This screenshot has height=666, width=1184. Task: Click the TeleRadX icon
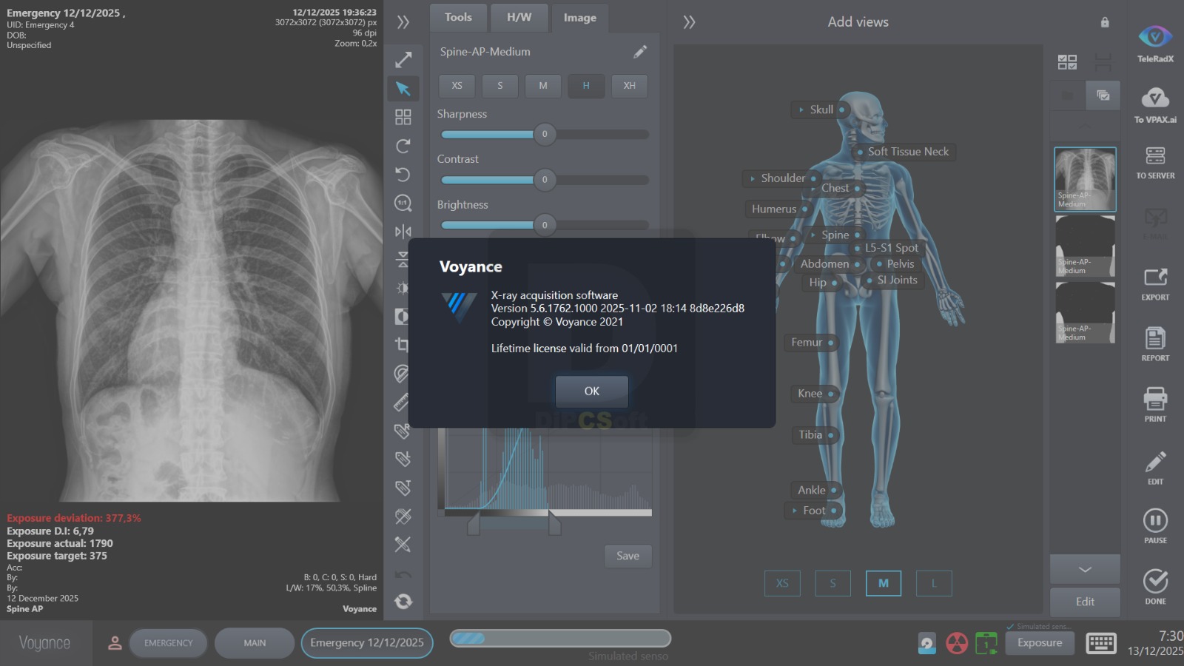point(1155,36)
